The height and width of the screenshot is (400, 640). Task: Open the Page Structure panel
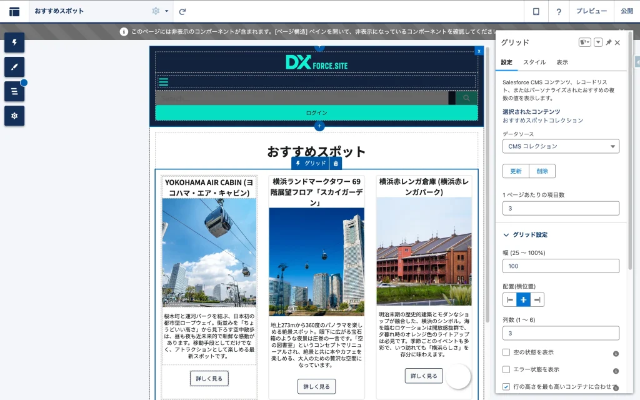tap(14, 91)
